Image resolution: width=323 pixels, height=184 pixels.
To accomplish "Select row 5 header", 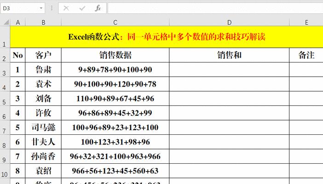I will (x=5, y=98).
